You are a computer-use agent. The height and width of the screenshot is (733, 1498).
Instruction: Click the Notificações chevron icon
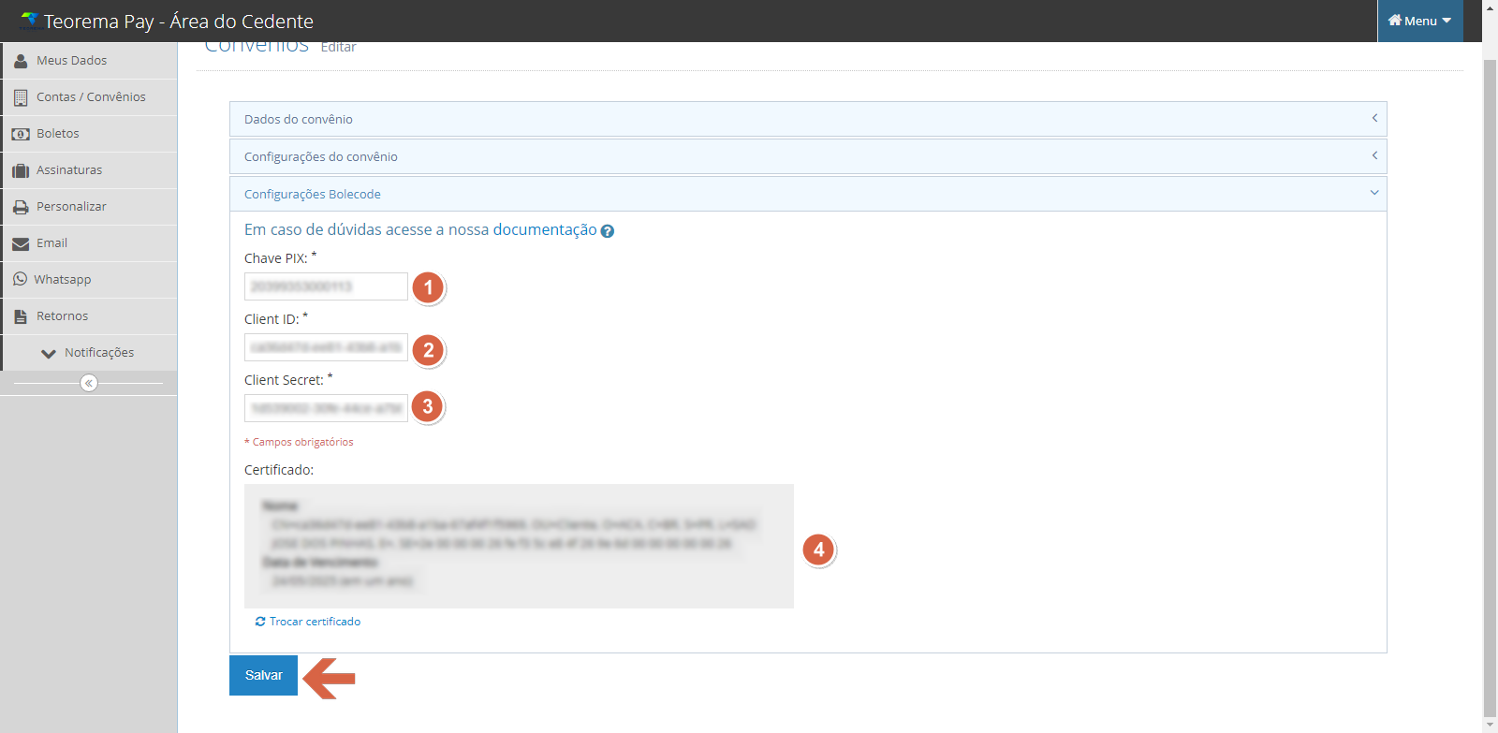click(49, 354)
